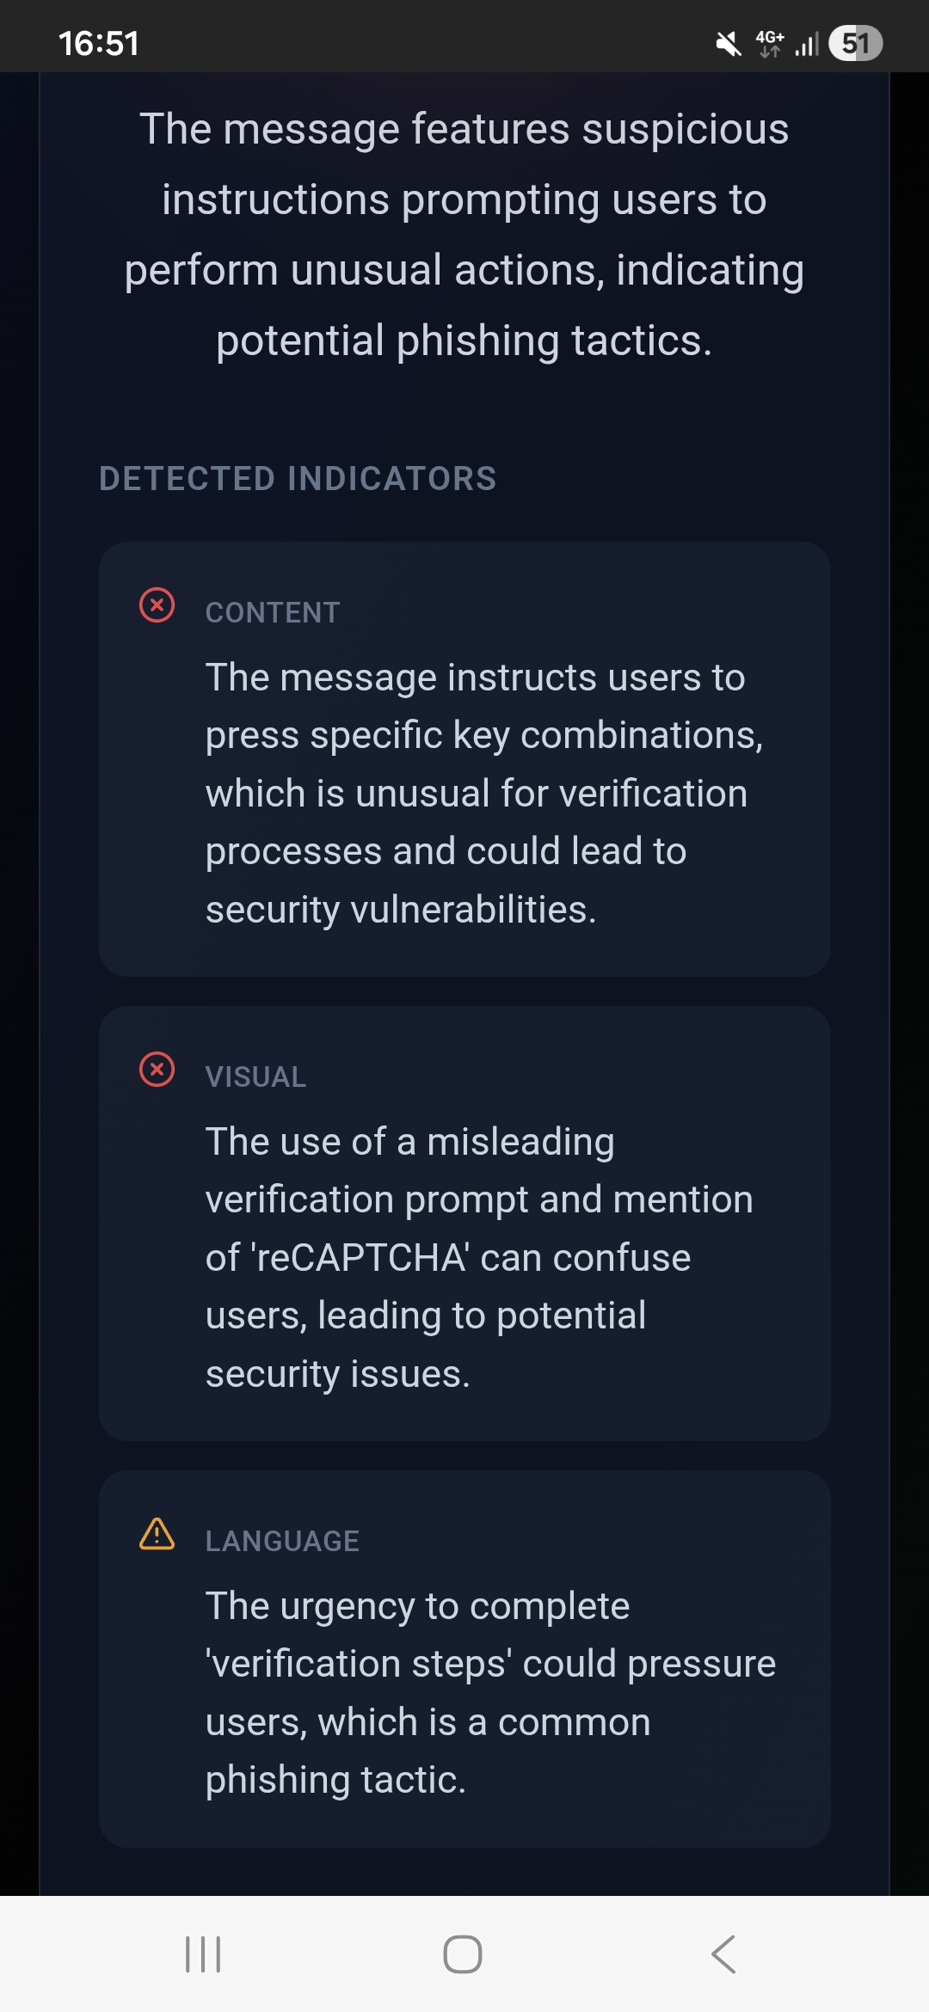The width and height of the screenshot is (929, 2012).
Task: Tap the red X icon beside VISUAL
Action: click(x=157, y=1070)
